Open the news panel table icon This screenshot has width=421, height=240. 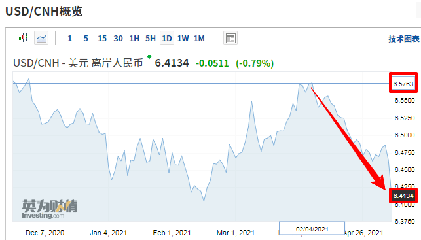230,38
